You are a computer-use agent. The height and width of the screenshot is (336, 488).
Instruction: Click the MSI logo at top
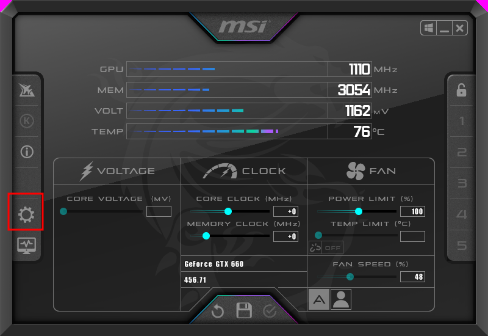245,26
